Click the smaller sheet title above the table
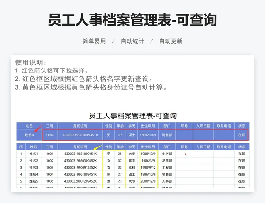 (x=132, y=116)
